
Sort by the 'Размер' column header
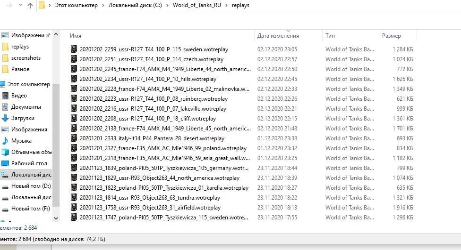pos(391,36)
